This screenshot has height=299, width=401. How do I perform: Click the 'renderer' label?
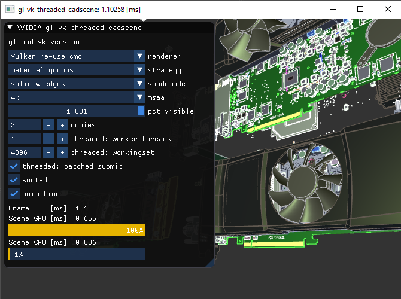[164, 56]
